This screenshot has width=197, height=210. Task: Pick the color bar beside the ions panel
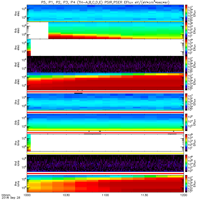(186, 183)
